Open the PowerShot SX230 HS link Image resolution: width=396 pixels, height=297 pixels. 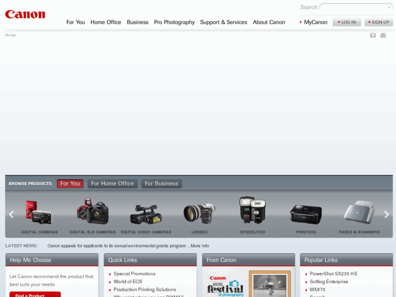pos(333,274)
